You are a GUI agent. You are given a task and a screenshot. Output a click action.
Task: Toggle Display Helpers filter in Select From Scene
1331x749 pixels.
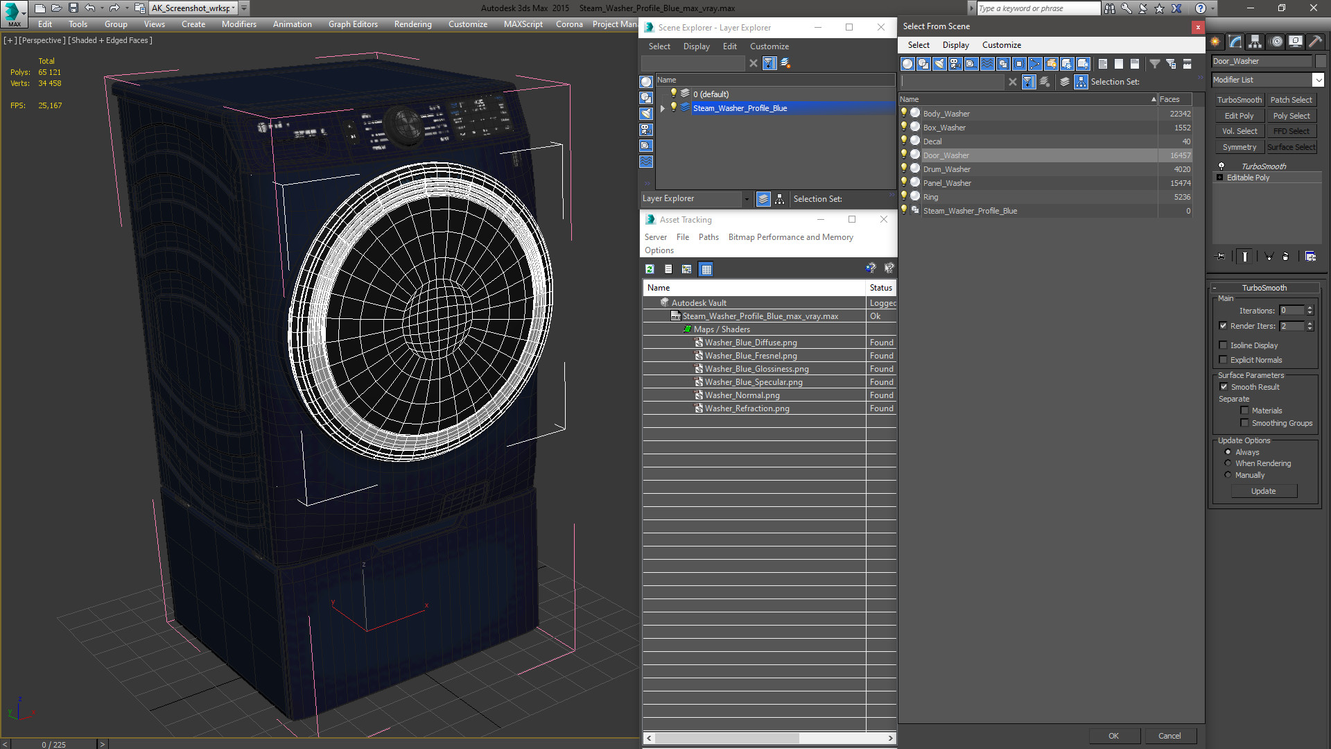coord(971,64)
